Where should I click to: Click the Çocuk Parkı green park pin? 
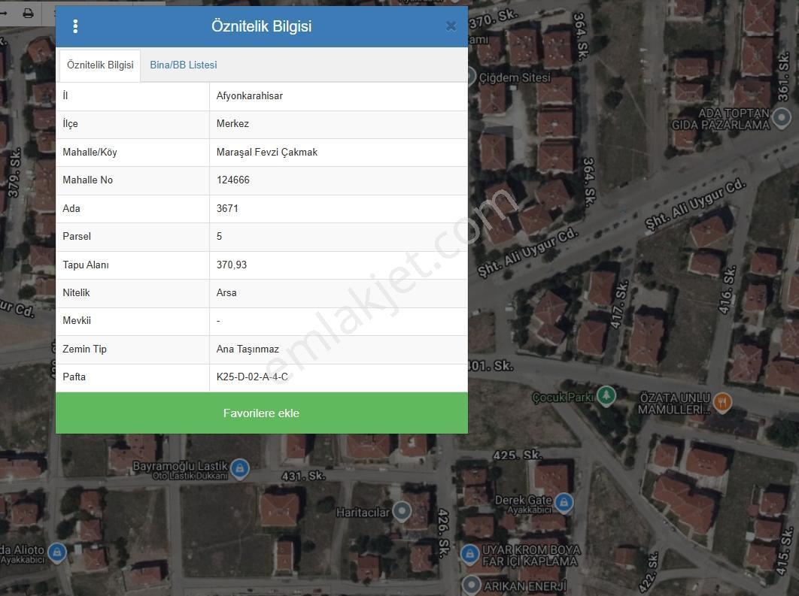tap(606, 395)
